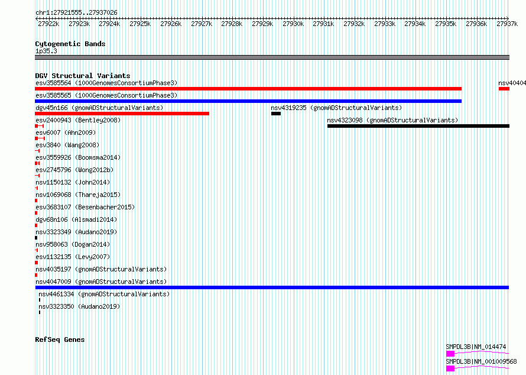The image size is (526, 375).
Task: Open nsv958063 (Dogan2014) label
Action: tap(73, 244)
